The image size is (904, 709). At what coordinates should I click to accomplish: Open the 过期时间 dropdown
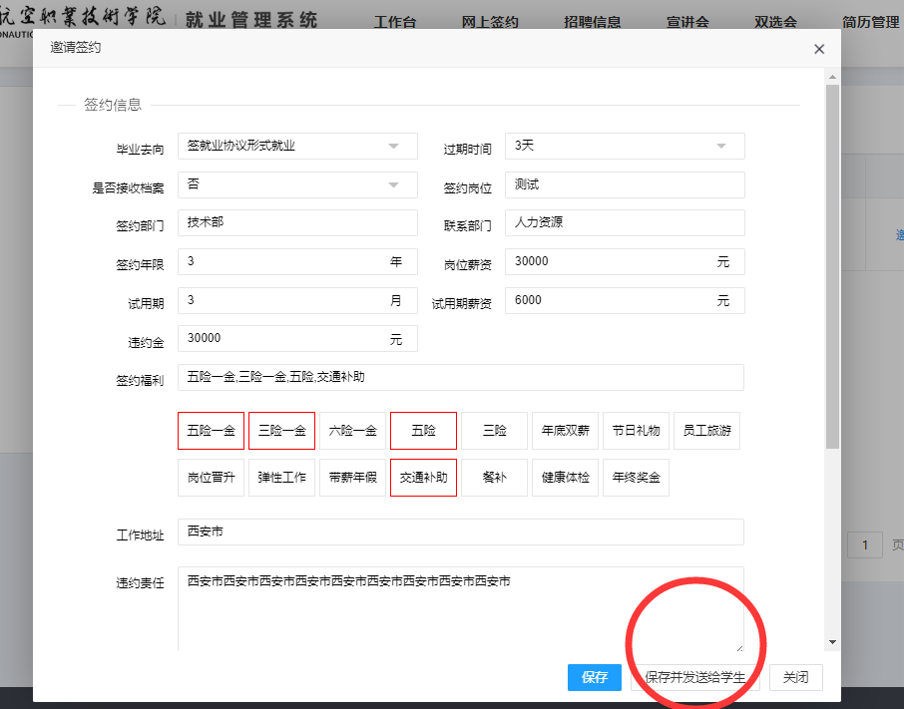tap(625, 146)
